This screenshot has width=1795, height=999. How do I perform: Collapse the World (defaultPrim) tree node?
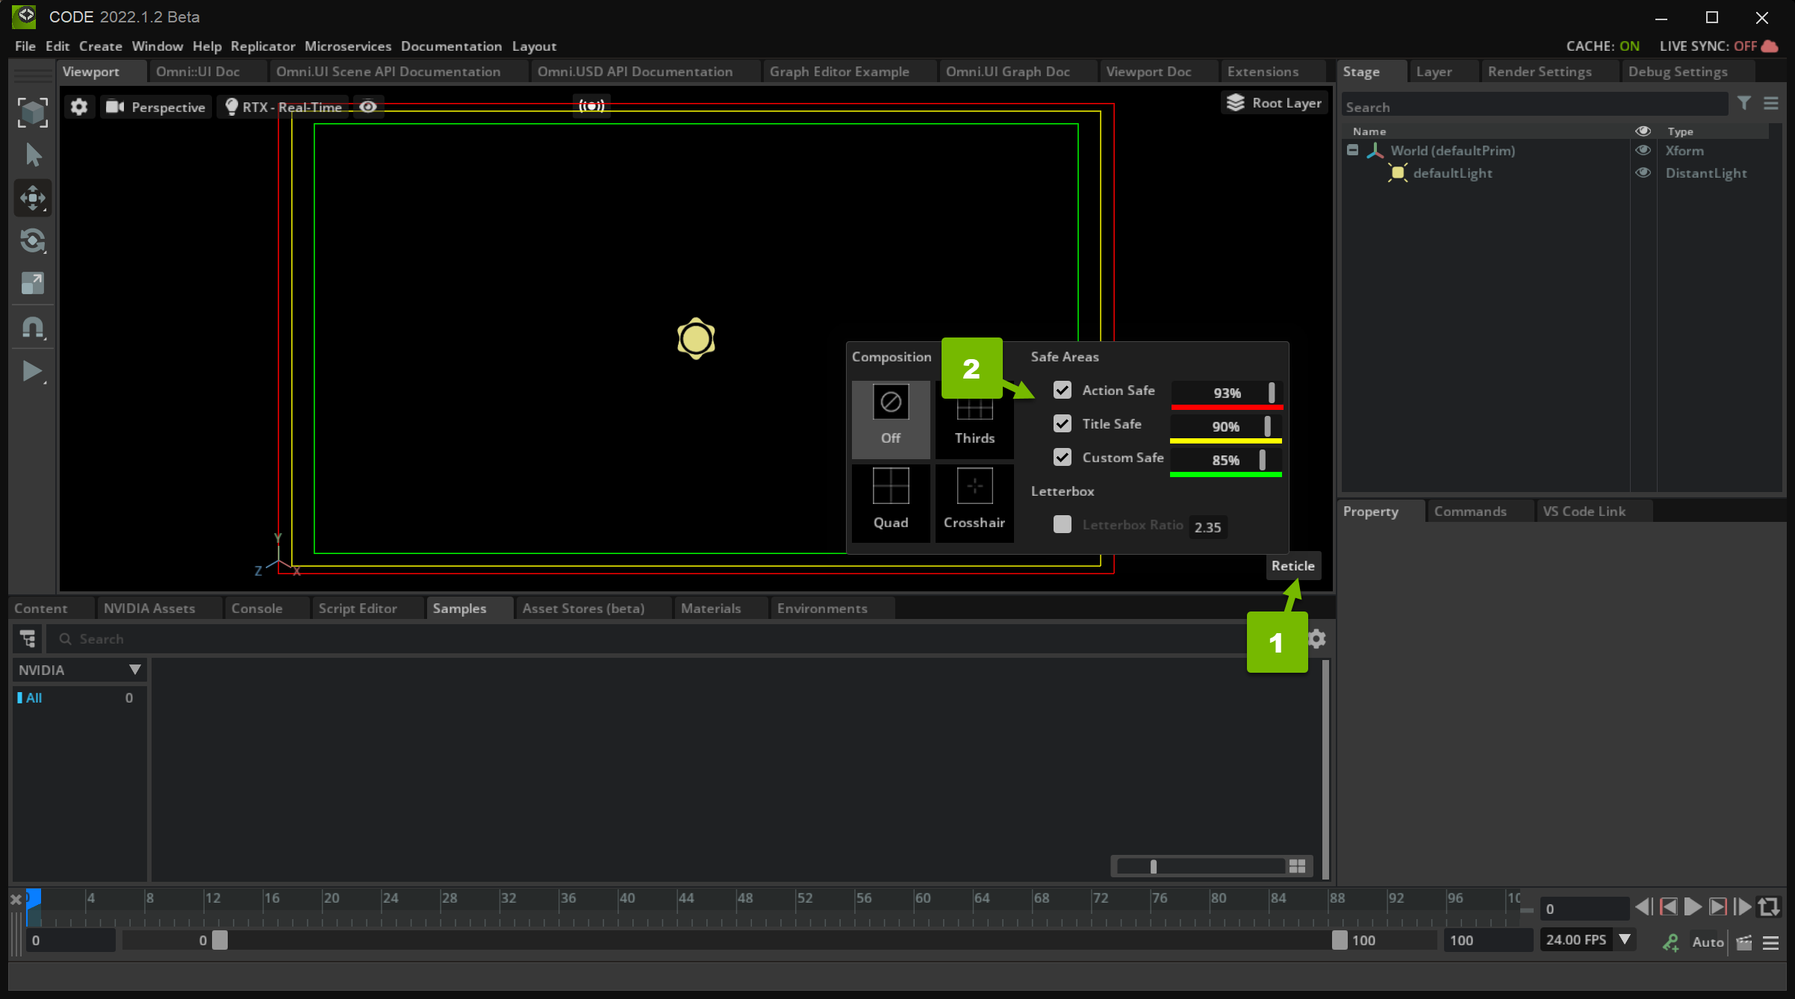[1353, 150]
